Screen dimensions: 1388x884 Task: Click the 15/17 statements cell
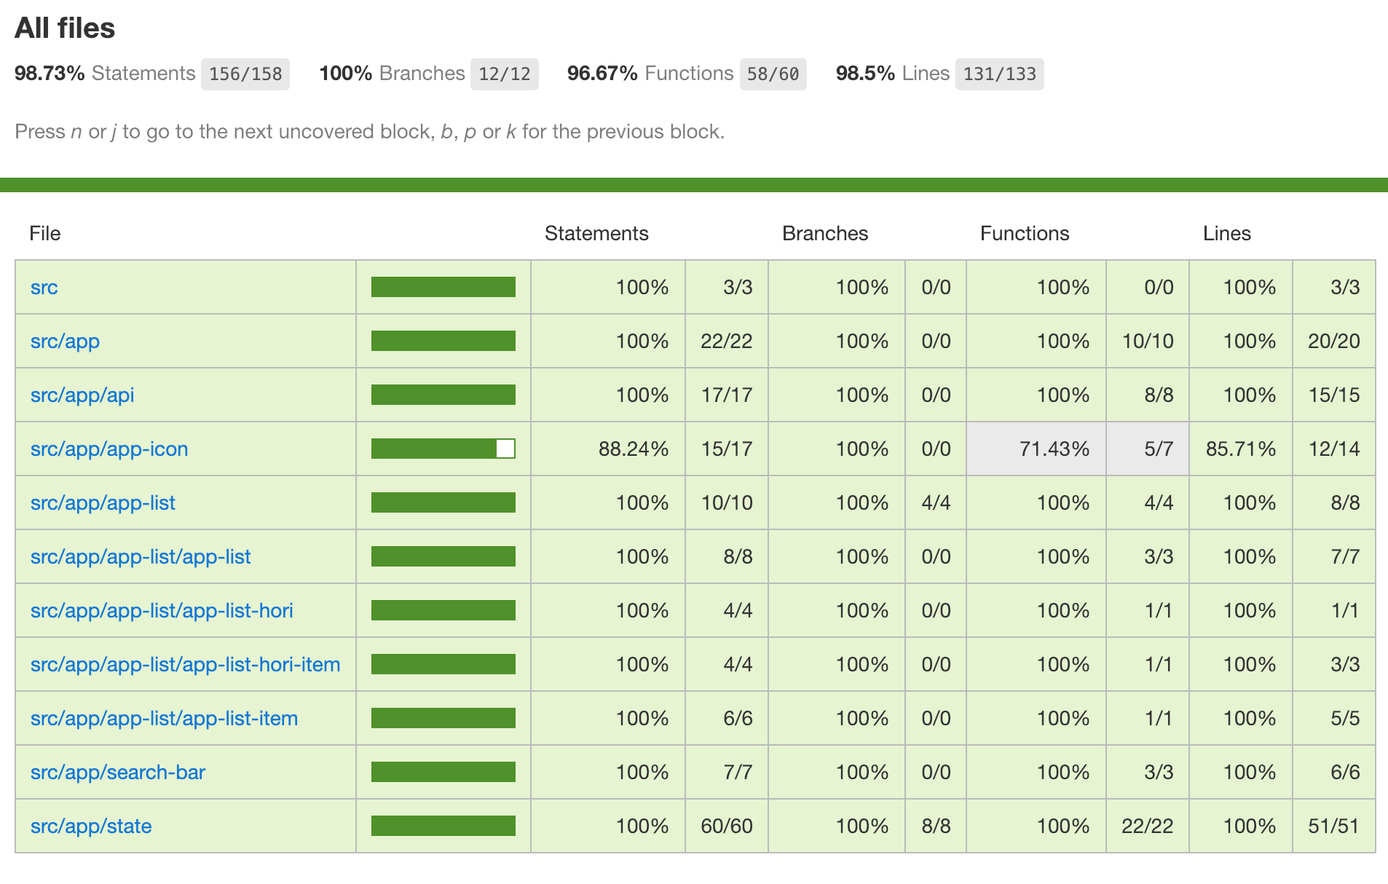coord(727,449)
